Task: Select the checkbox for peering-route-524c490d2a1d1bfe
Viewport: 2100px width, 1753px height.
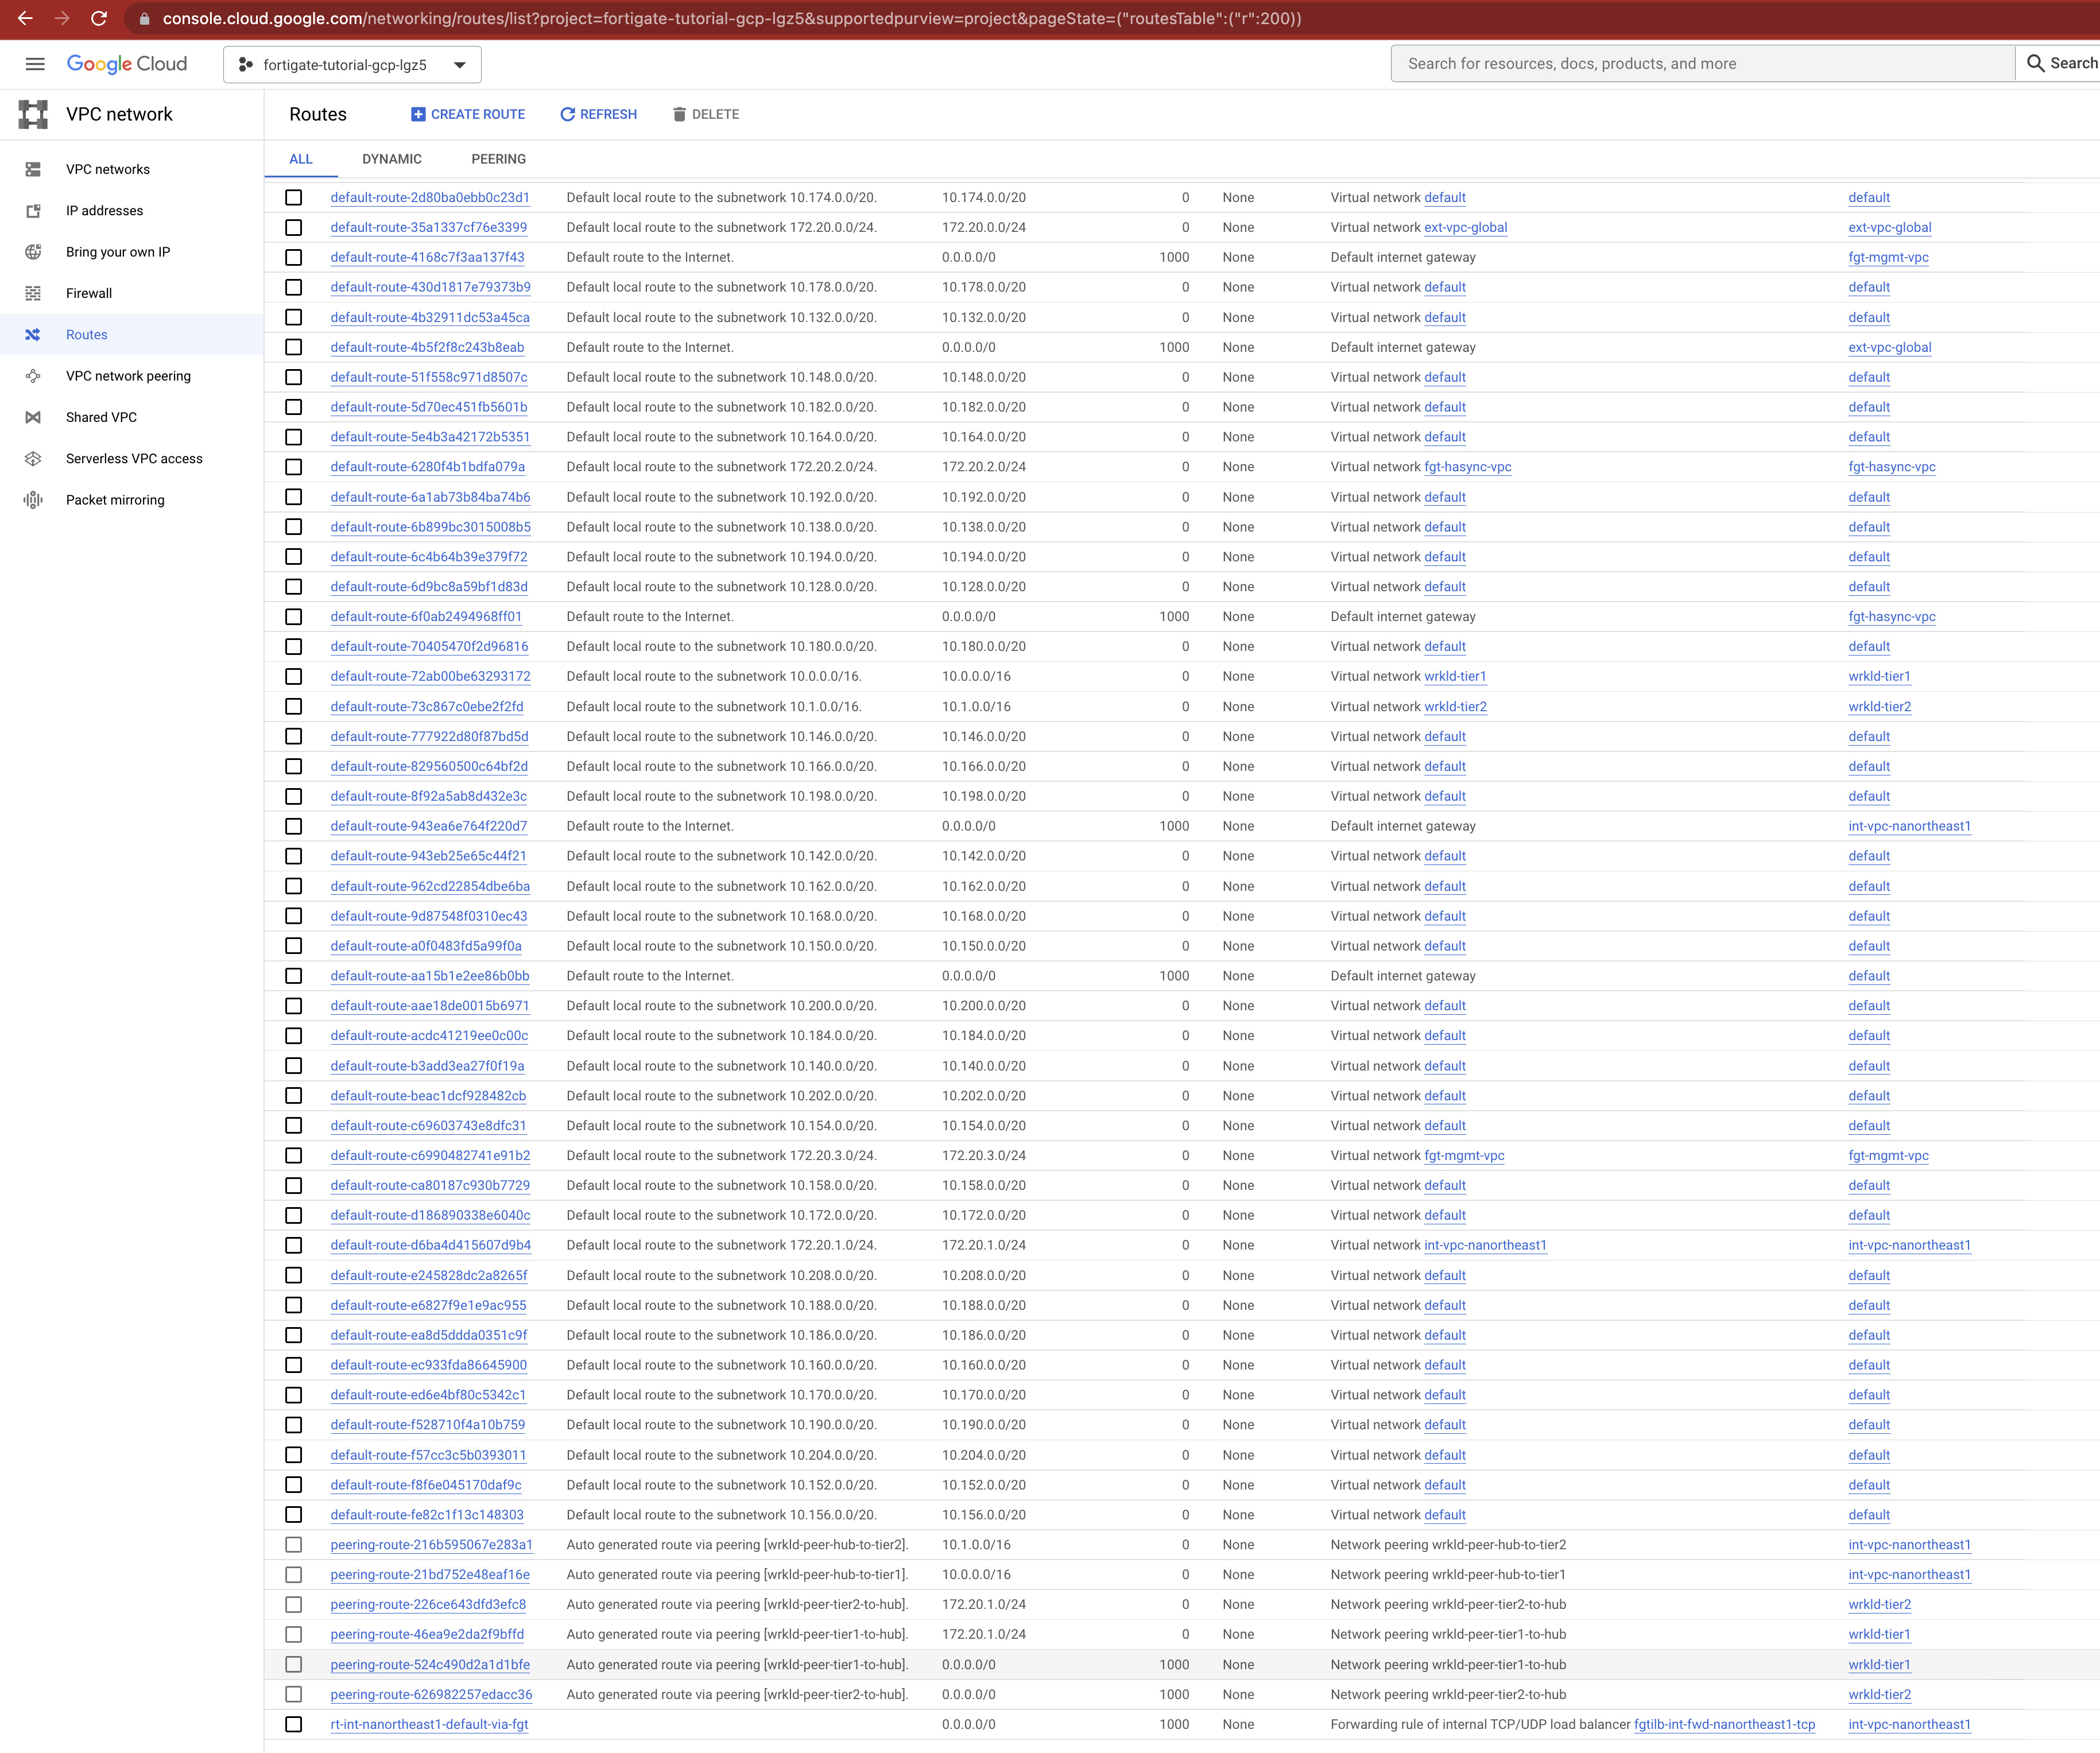Action: 294,1665
